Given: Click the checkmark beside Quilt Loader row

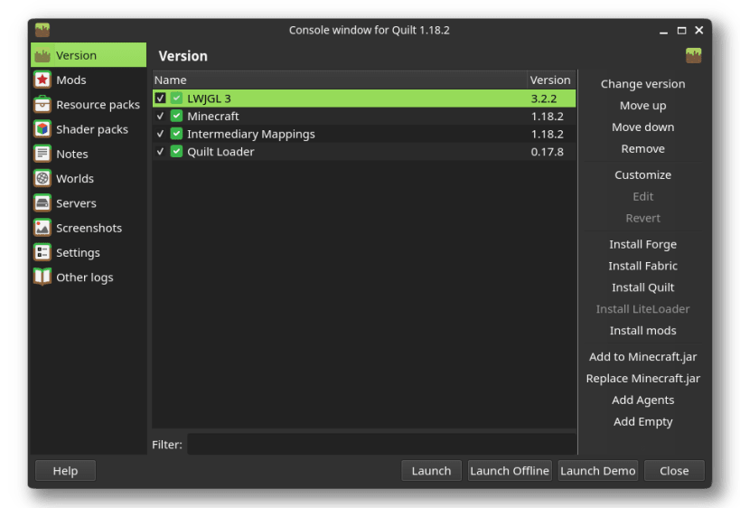Looking at the screenshot, I should pos(161,152).
